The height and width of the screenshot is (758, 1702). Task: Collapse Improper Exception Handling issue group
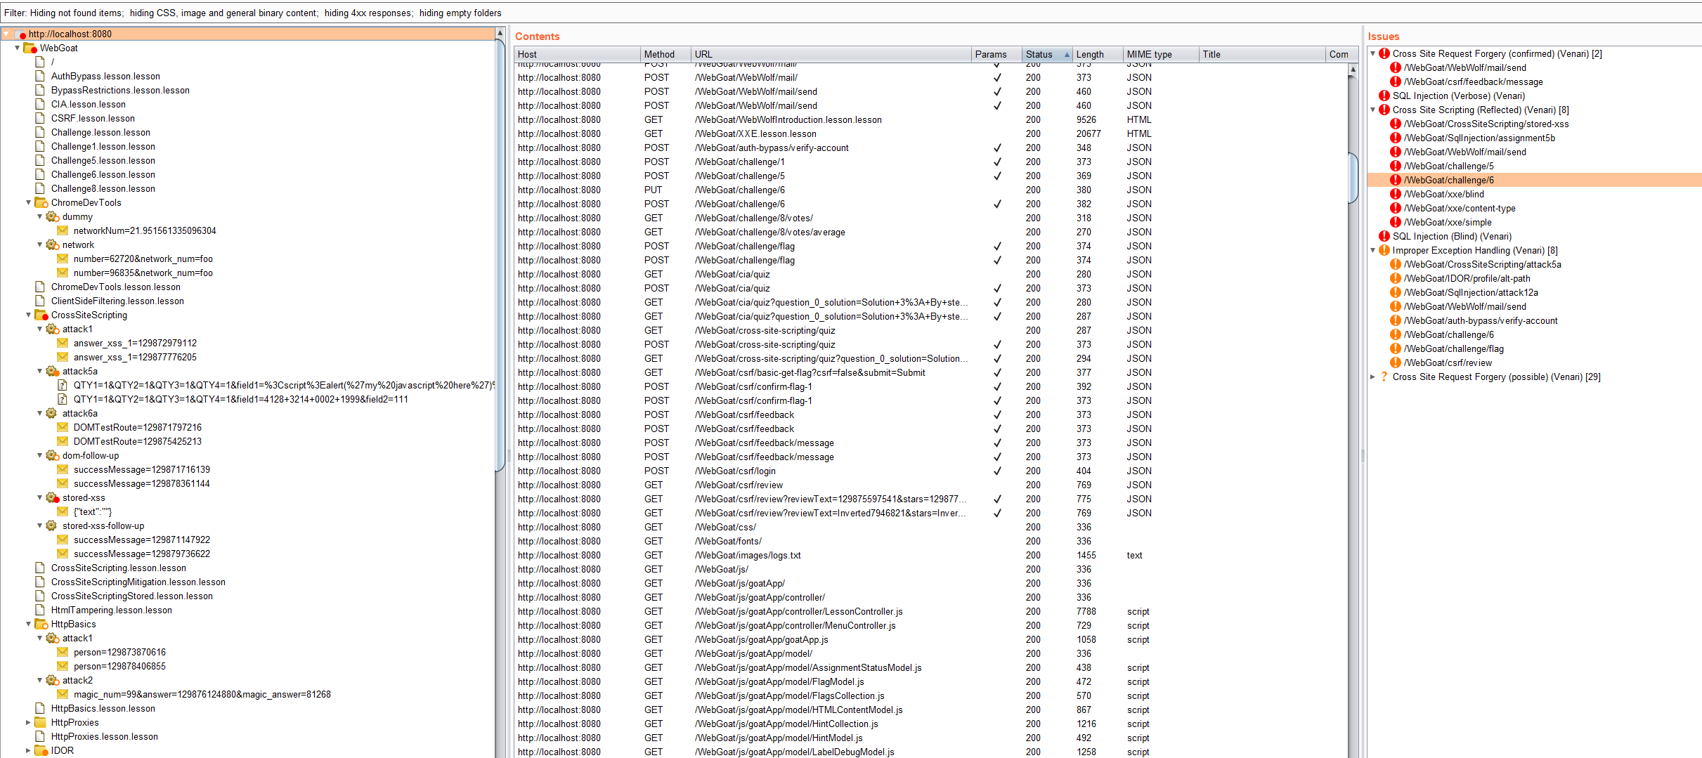(x=1372, y=250)
